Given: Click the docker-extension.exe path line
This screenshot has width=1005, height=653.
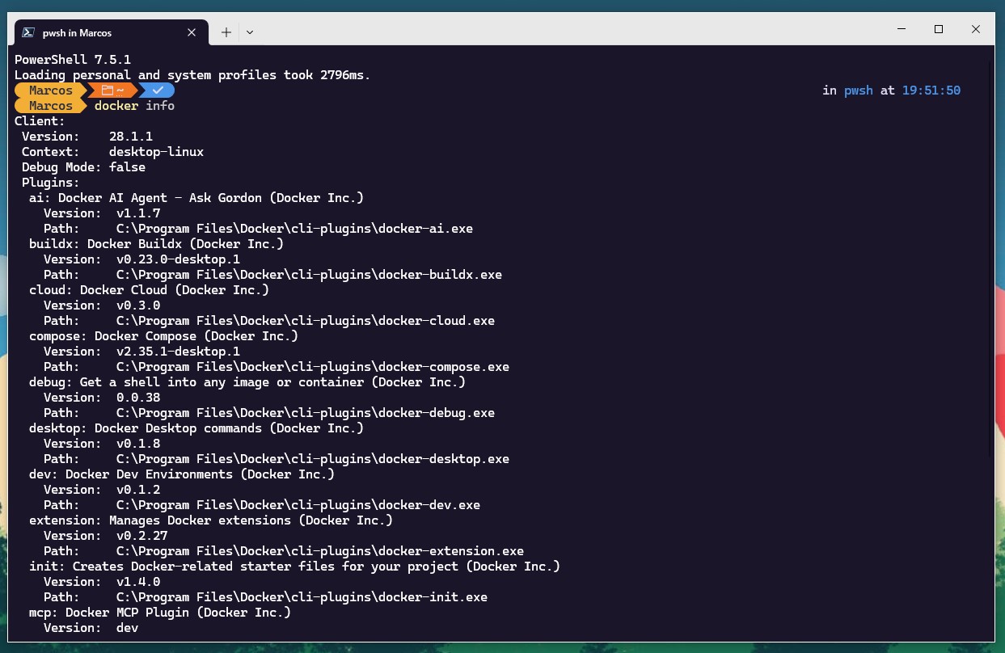Looking at the screenshot, I should [x=284, y=551].
